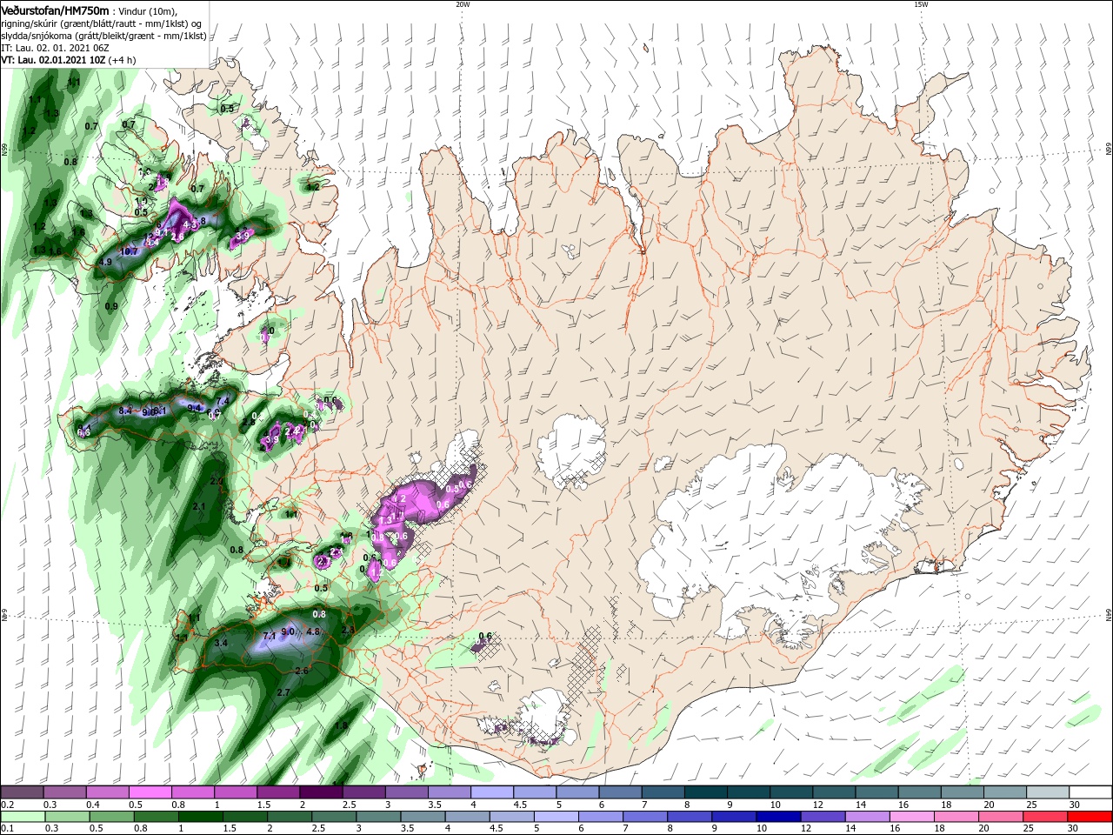Click the '2.7' precipitation value on the map
1113x835 pixels.
(283, 693)
